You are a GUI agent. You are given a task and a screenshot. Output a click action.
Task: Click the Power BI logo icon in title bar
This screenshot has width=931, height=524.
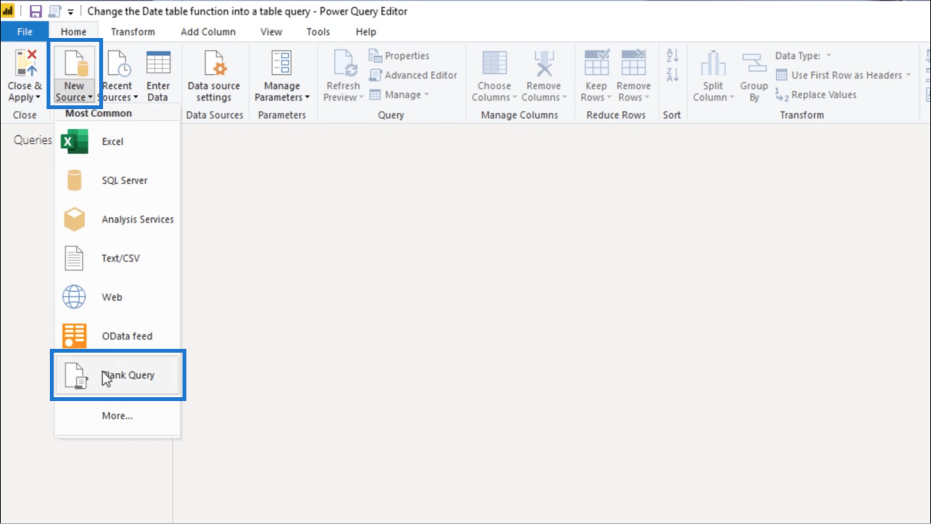tap(8, 11)
